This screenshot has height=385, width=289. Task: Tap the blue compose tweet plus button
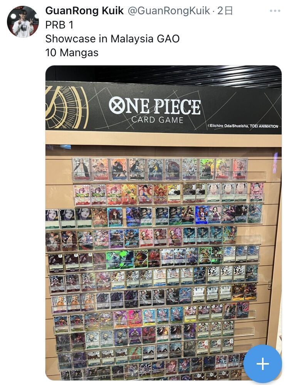(x=263, y=363)
